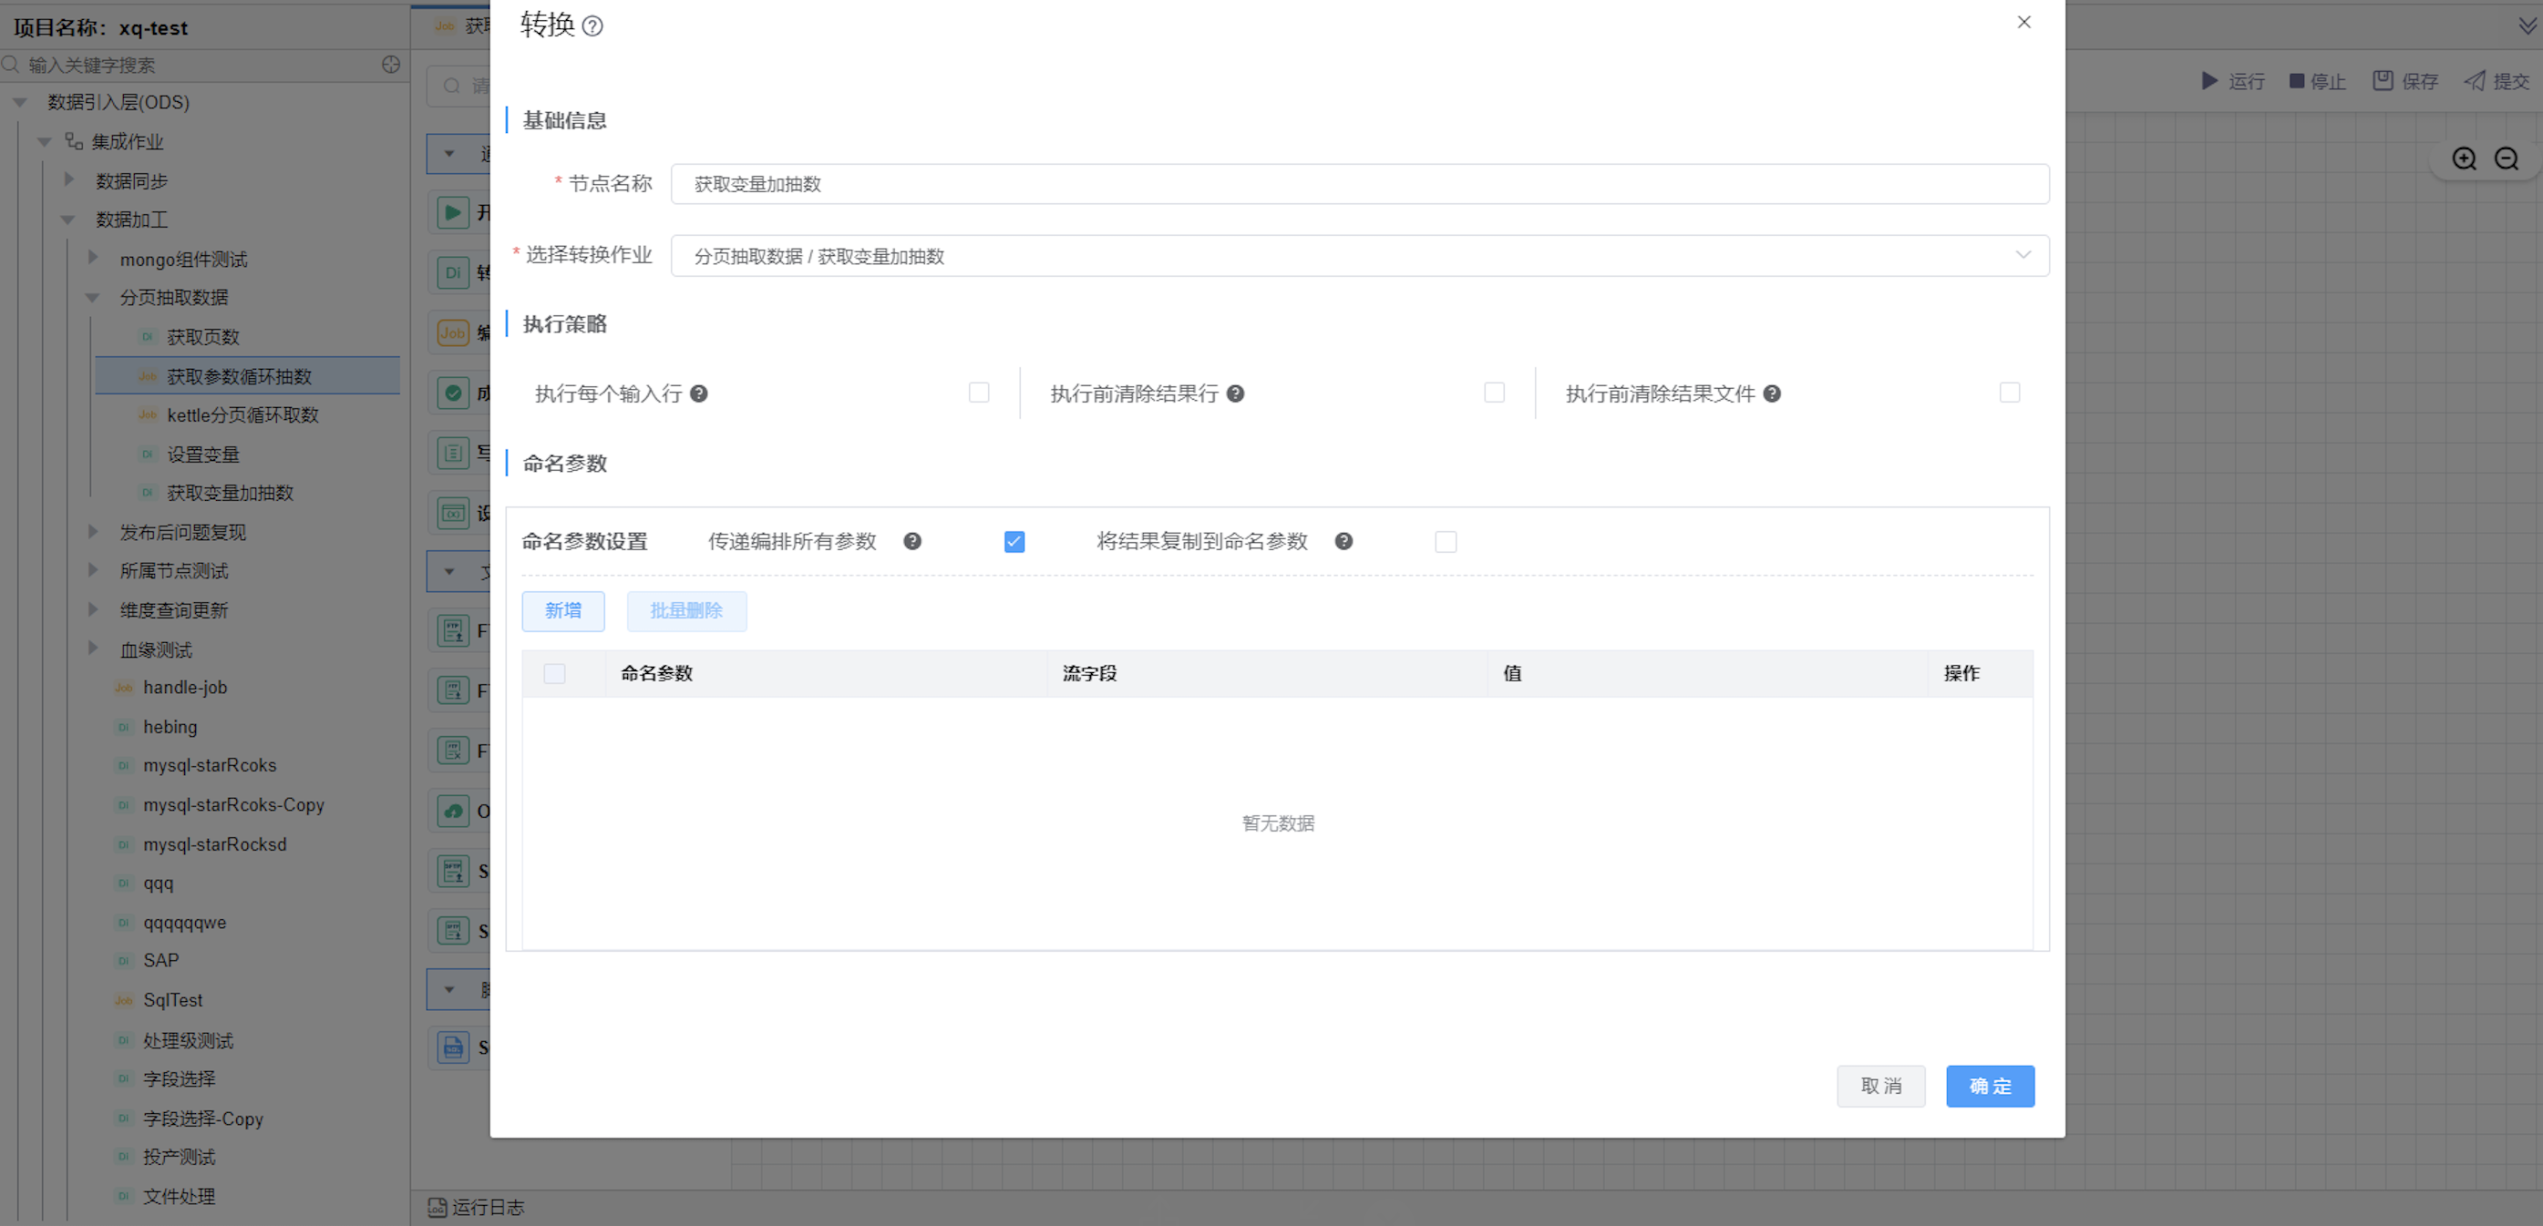The height and width of the screenshot is (1226, 2543).
Task: Collapse the 分页抽取数据 tree node
Action: coord(92,297)
